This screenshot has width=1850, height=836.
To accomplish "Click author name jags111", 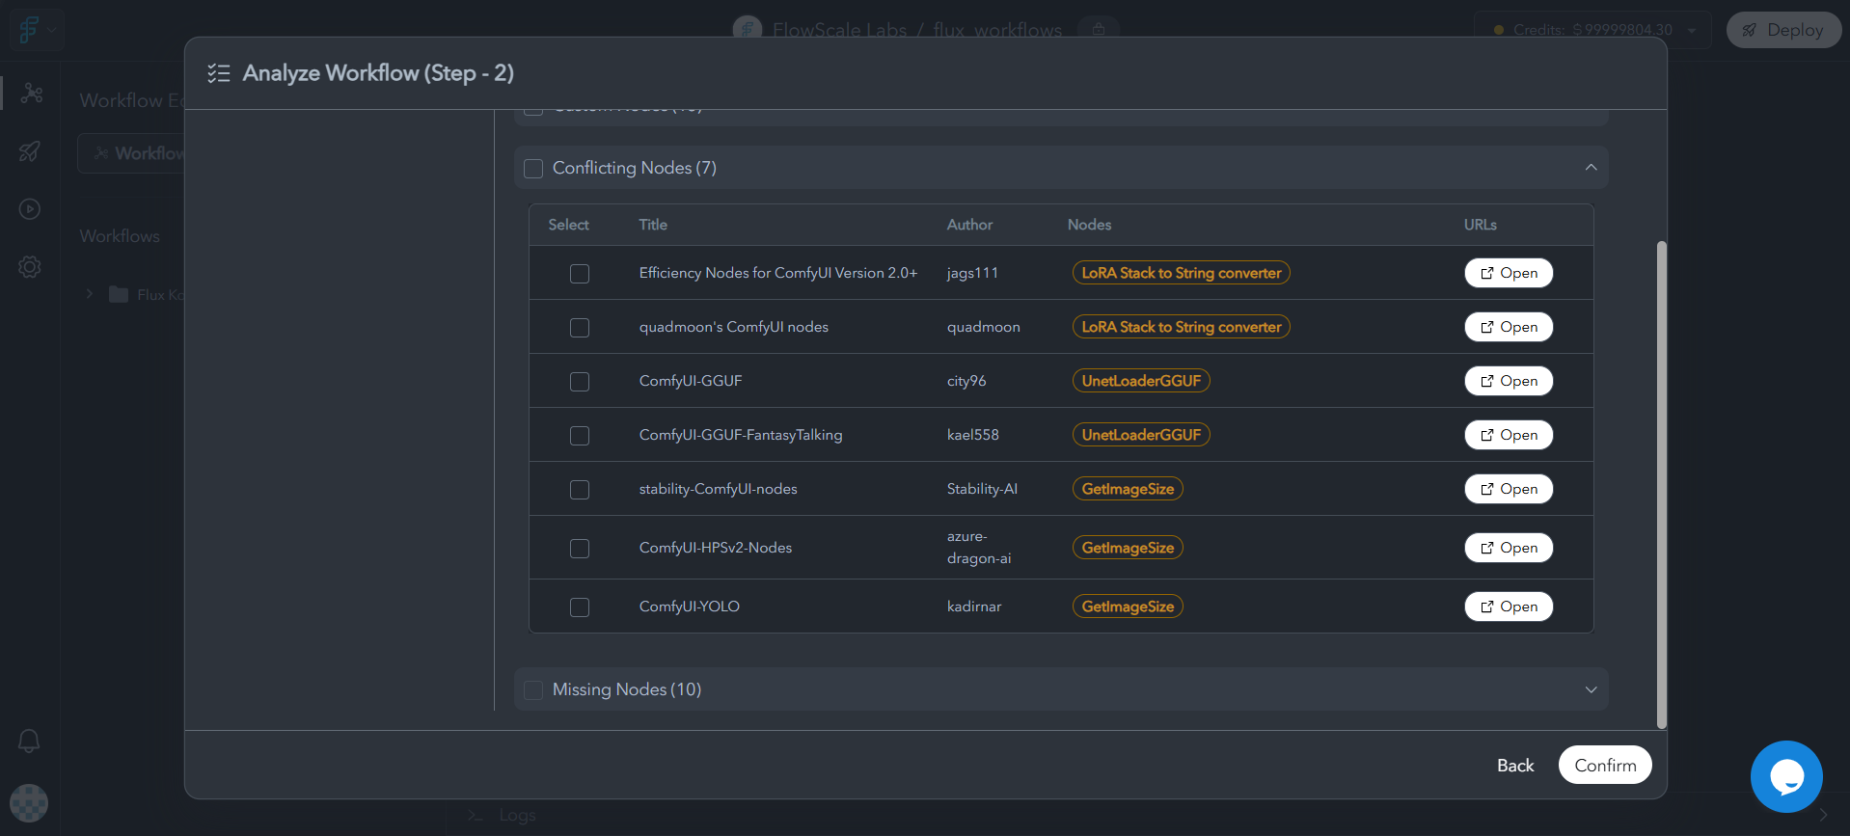I will (972, 273).
